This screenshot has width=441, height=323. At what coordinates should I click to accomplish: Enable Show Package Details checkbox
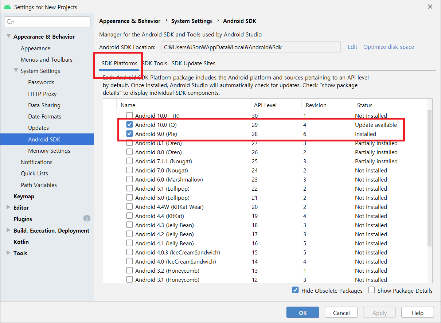(371, 290)
